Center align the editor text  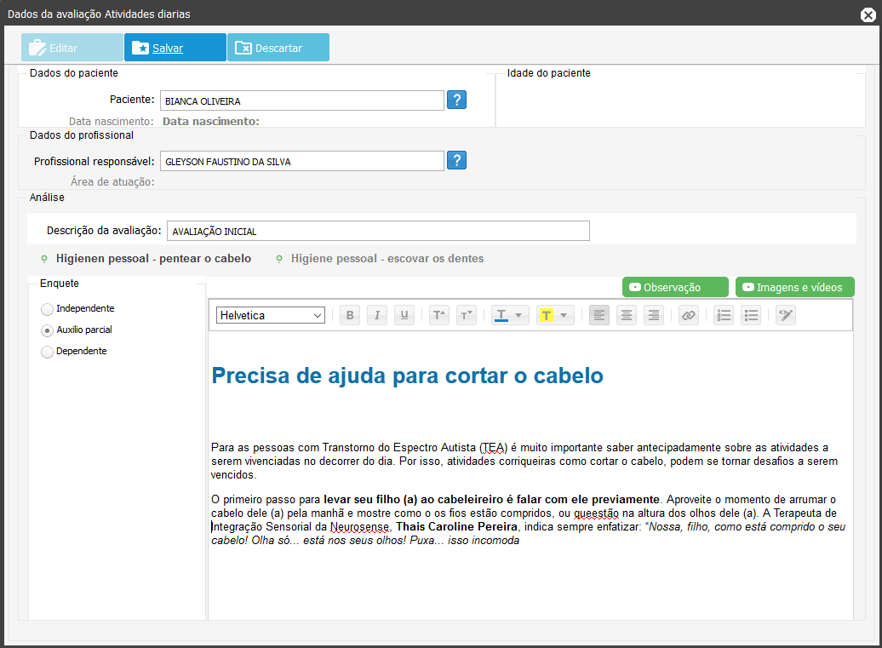pyautogui.click(x=627, y=315)
